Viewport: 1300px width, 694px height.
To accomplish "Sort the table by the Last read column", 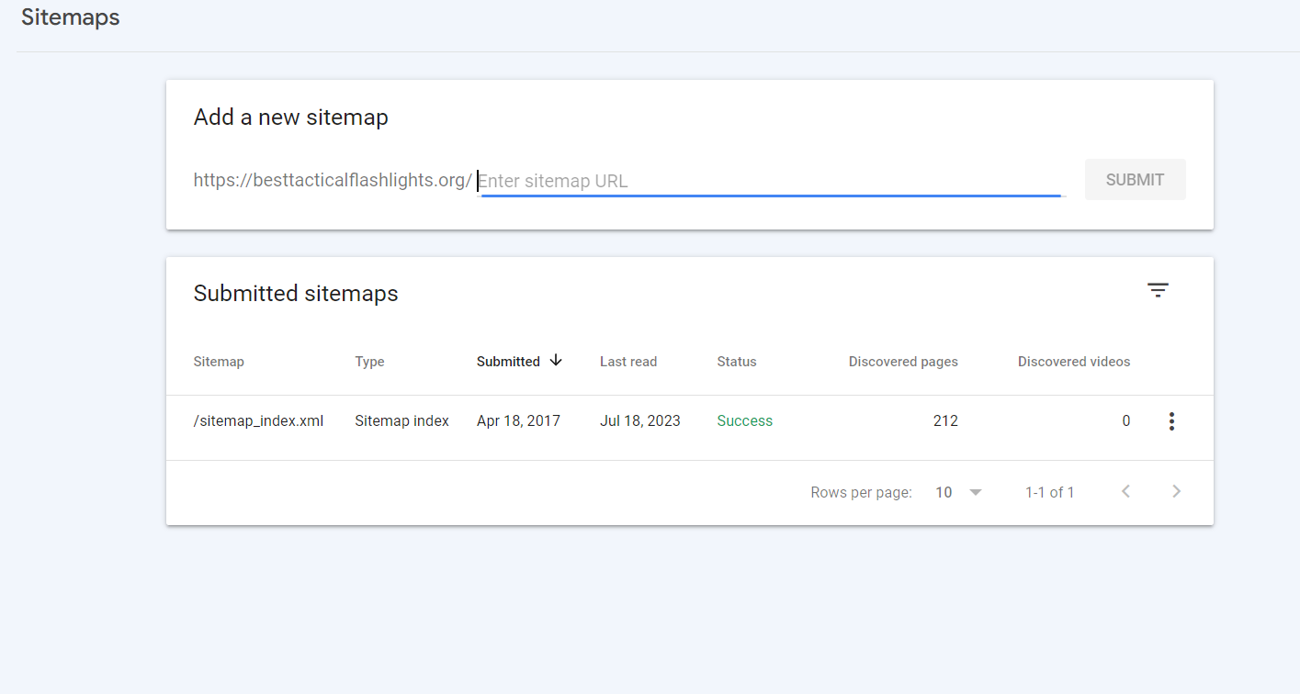I will point(628,361).
